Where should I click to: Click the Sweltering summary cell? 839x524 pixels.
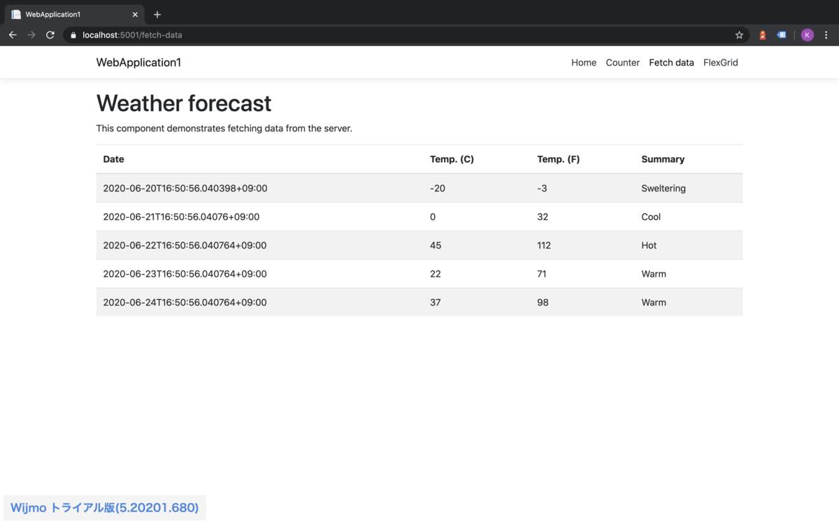click(688, 188)
